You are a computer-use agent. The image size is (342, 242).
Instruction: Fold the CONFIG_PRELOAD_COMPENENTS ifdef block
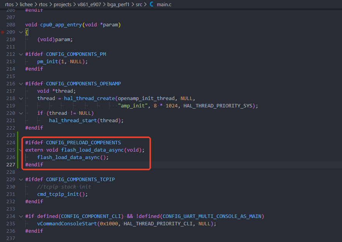pyautogui.click(x=21, y=143)
